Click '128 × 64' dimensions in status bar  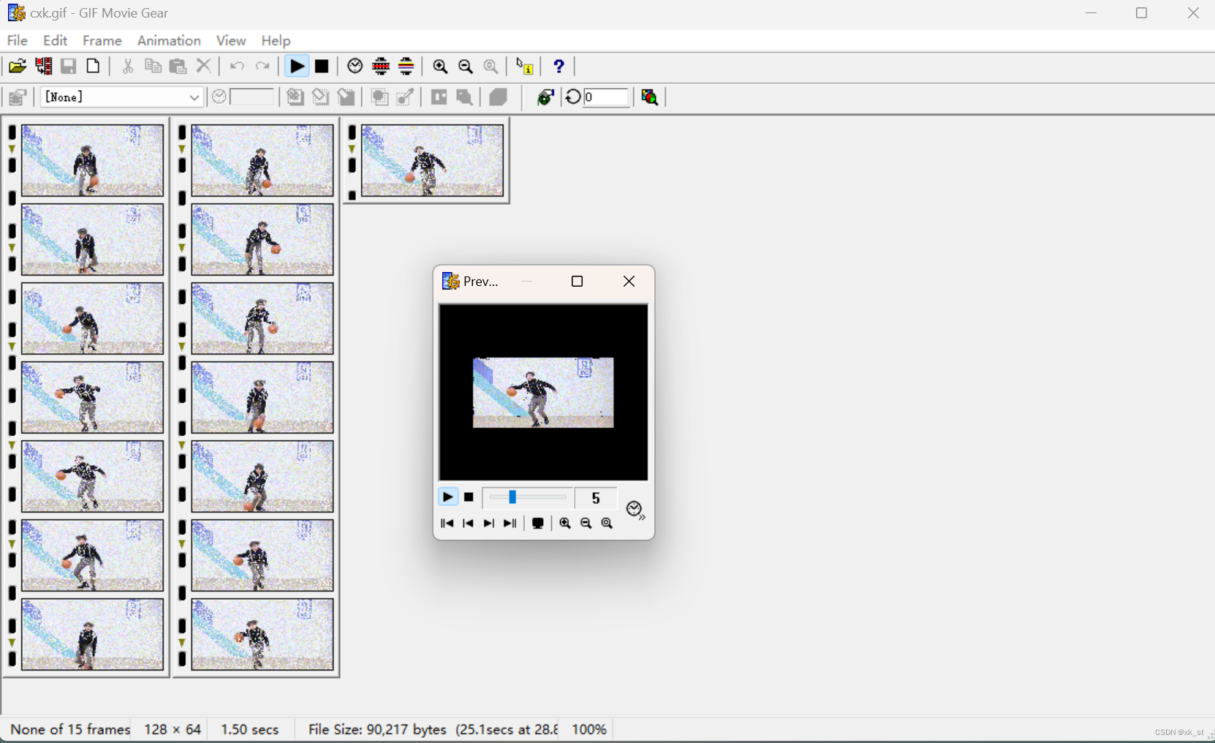click(173, 730)
